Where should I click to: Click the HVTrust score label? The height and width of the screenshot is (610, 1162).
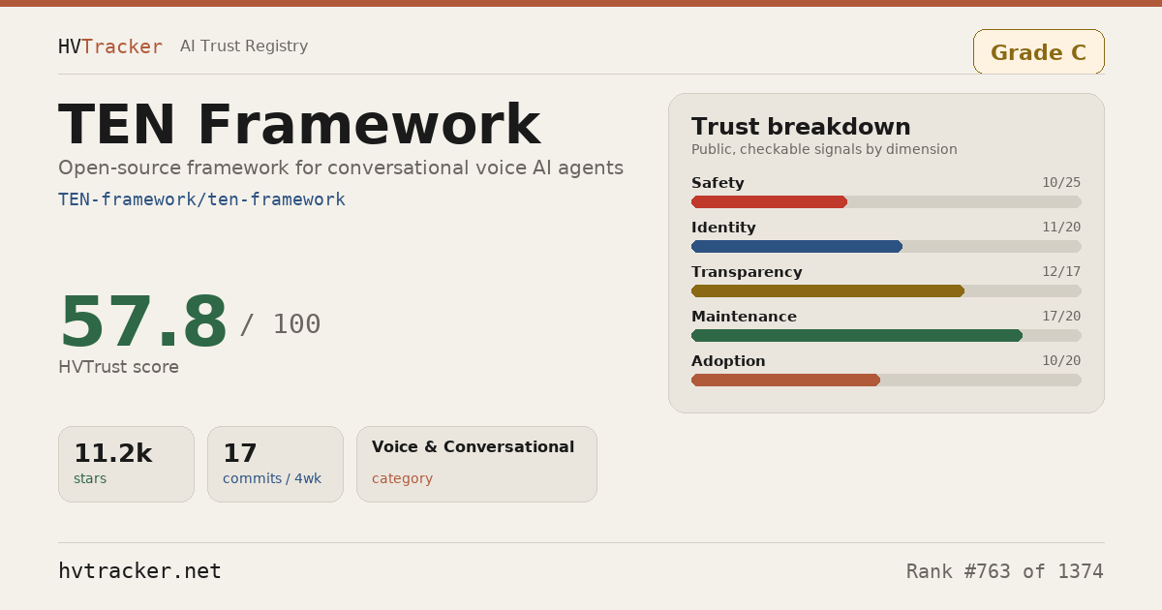tap(118, 367)
